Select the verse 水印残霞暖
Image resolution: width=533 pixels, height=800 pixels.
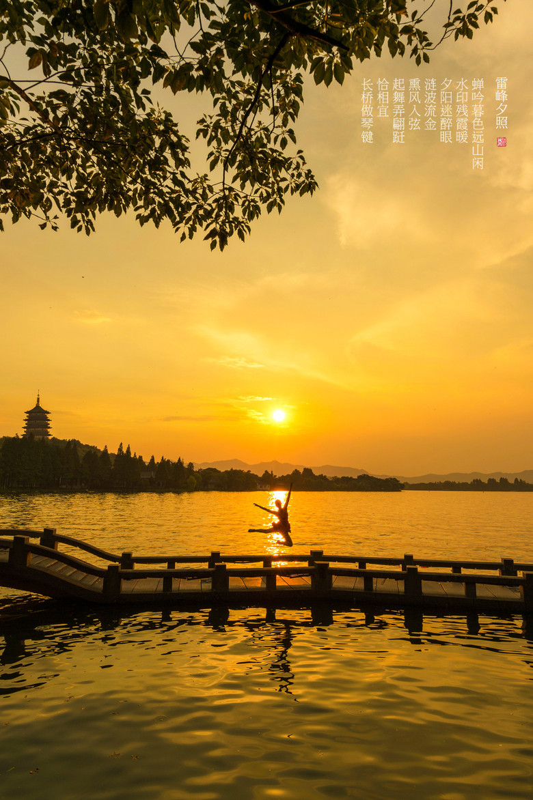pyautogui.click(x=462, y=110)
